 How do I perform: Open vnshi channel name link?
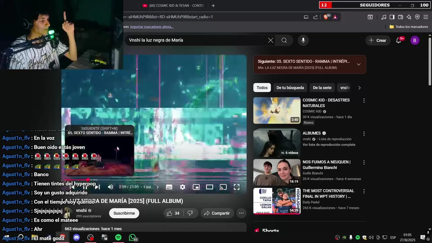coord(81,211)
